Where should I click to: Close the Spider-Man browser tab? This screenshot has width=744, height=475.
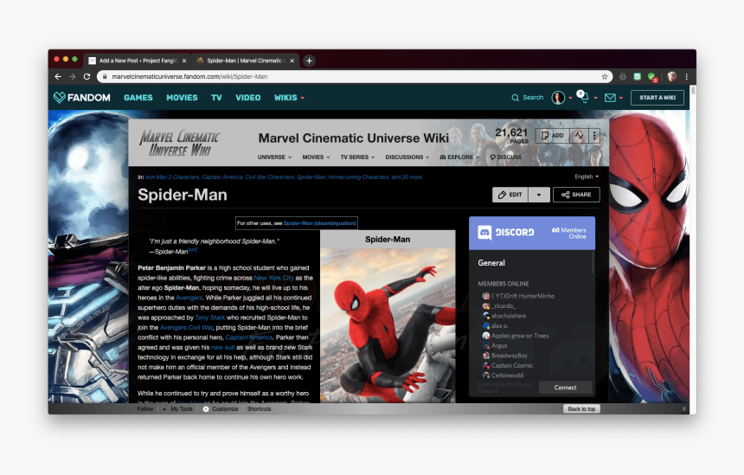(292, 61)
